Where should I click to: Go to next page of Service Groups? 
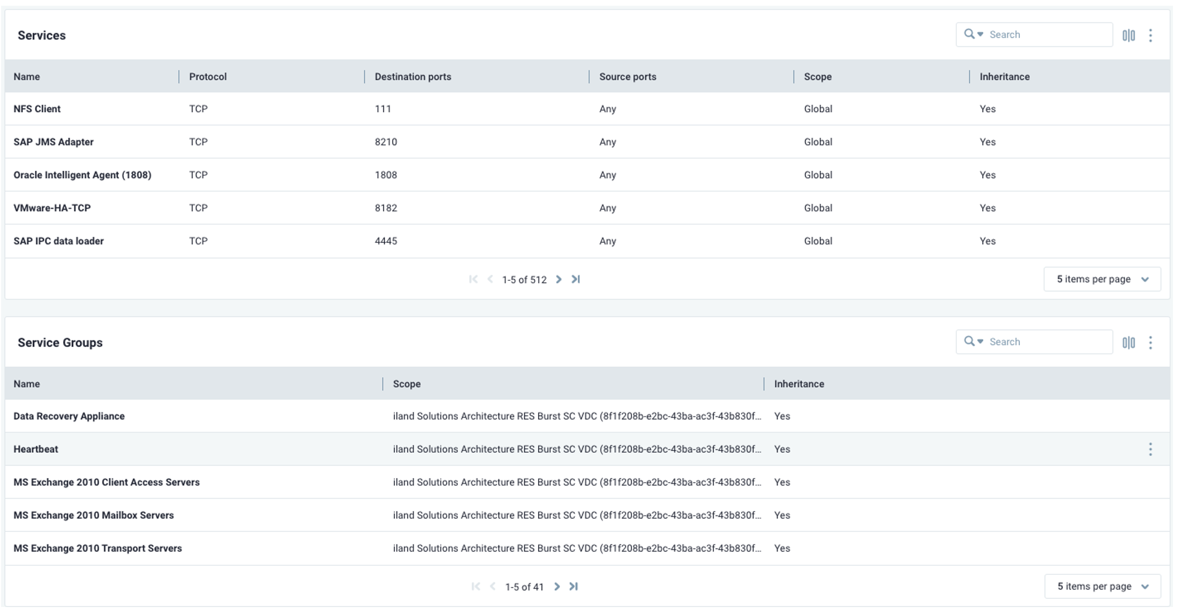pos(556,586)
